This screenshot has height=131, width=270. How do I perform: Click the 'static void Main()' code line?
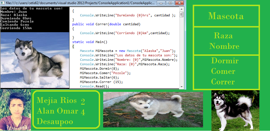pos(90,42)
